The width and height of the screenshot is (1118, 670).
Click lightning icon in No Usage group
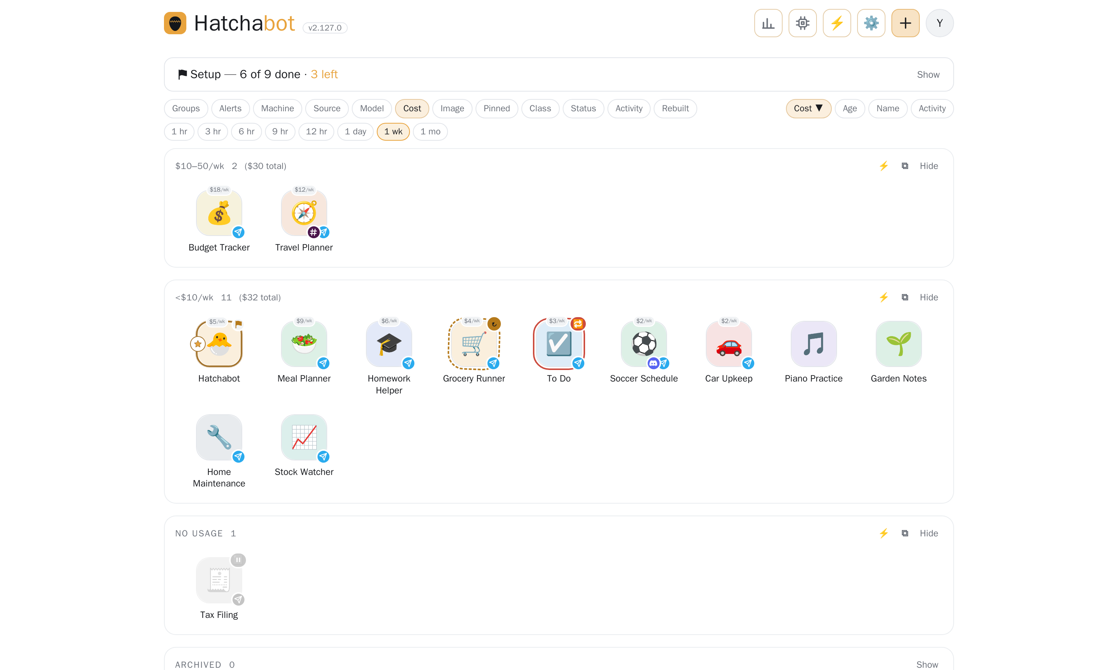point(884,533)
